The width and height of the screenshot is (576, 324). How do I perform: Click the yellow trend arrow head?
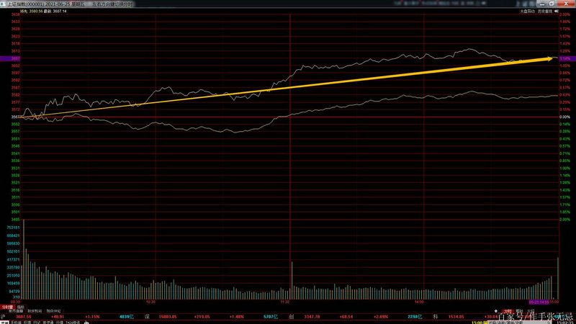coord(549,58)
